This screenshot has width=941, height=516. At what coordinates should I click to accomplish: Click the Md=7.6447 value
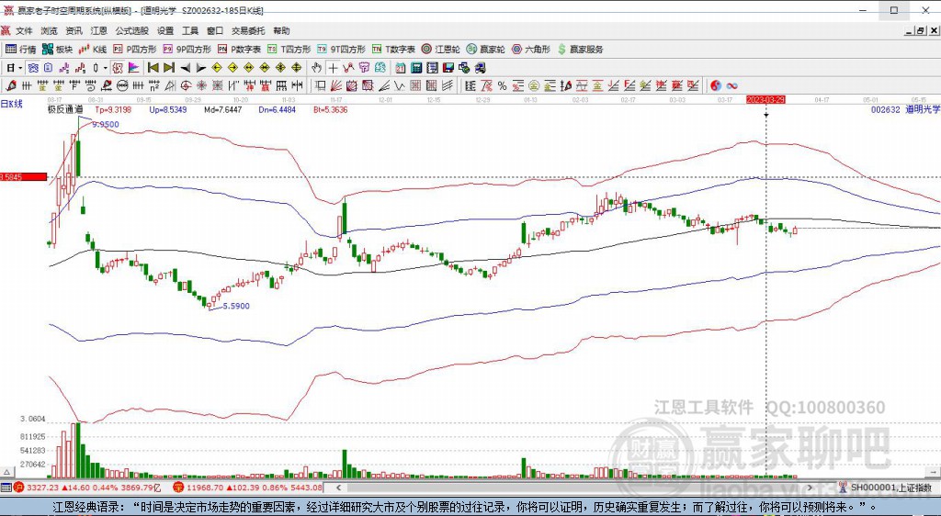[222, 109]
